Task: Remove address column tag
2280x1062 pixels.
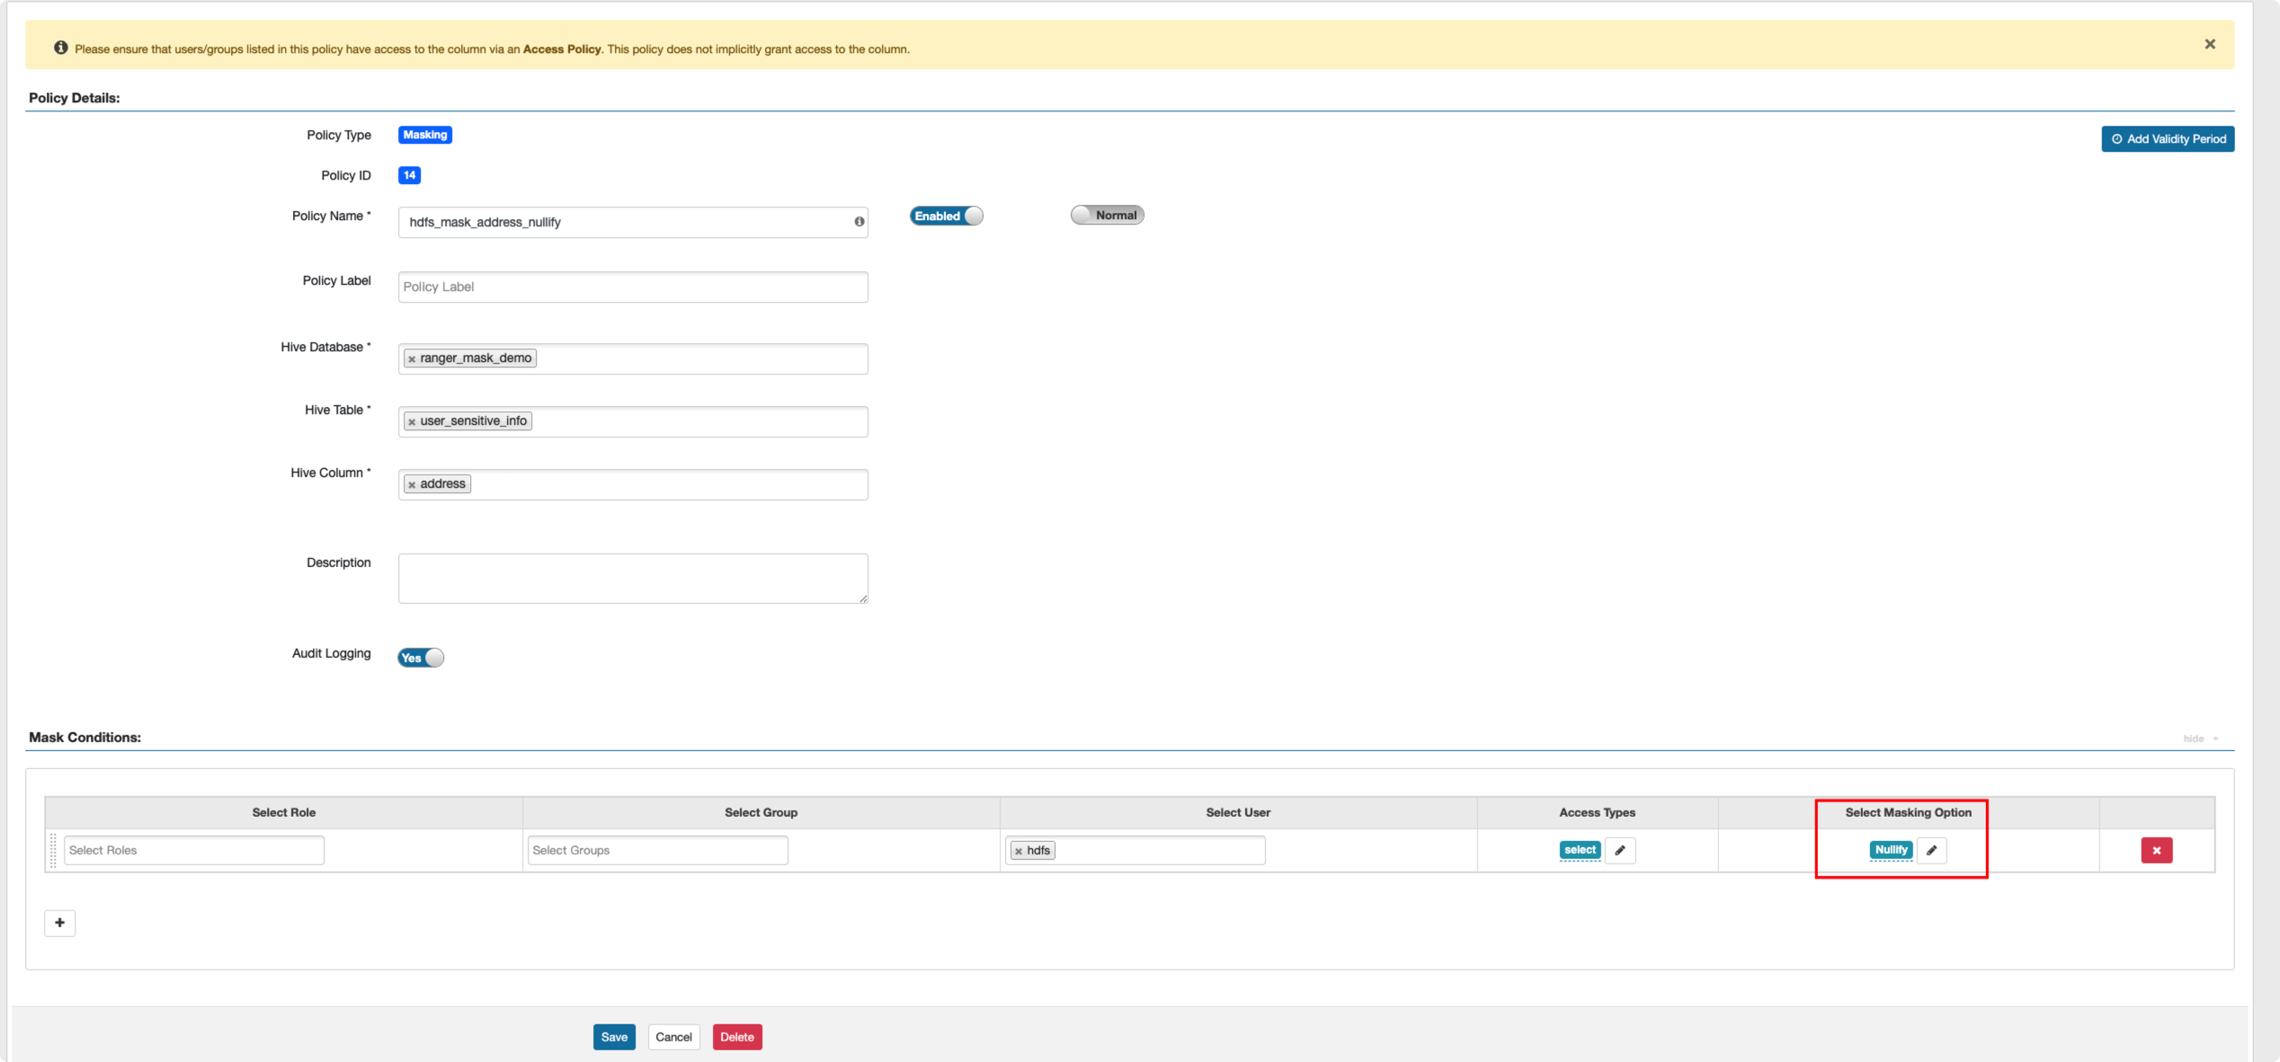Action: (x=412, y=484)
